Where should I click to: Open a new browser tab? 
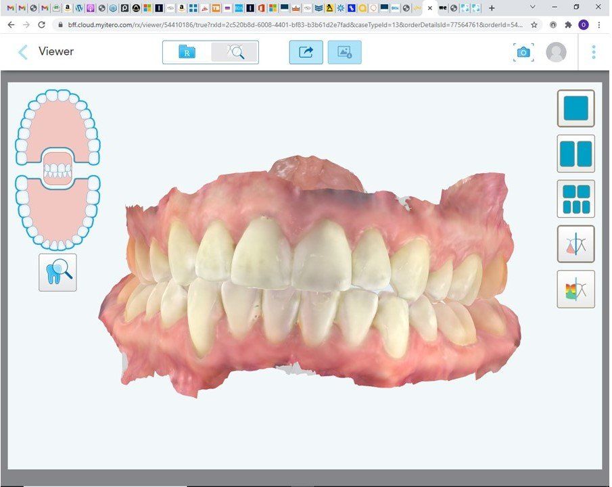[x=492, y=8]
